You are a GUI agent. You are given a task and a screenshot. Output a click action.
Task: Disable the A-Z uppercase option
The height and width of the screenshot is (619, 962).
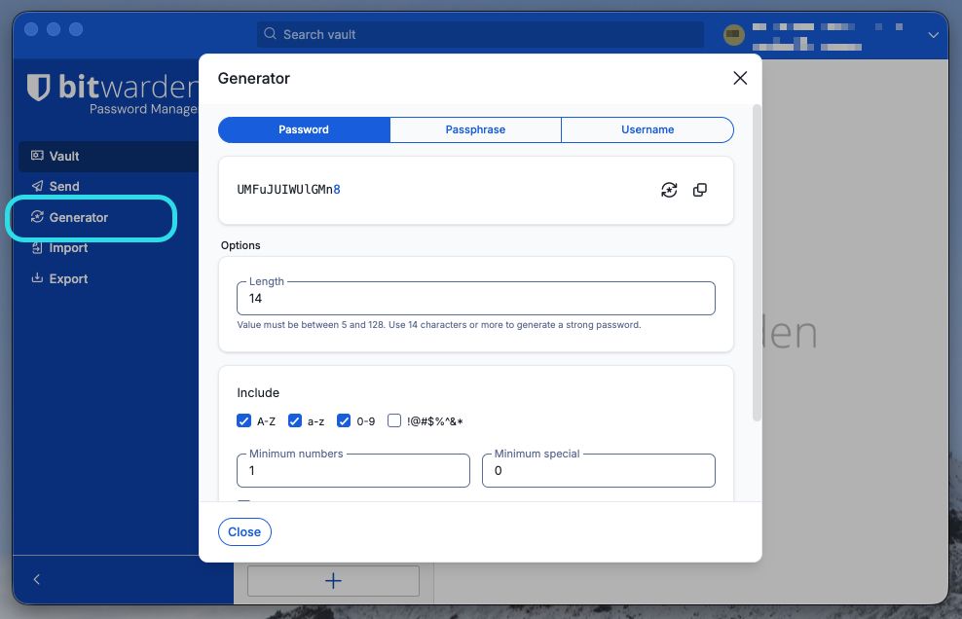point(243,420)
